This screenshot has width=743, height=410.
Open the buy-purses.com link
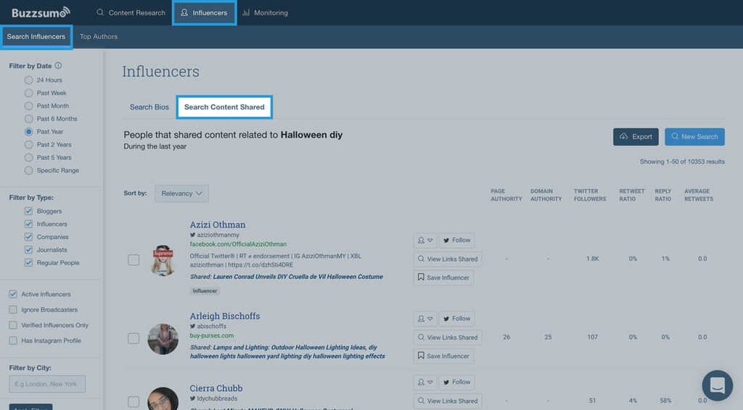point(212,335)
